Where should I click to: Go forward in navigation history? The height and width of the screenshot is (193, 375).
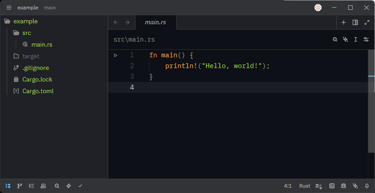[127, 22]
